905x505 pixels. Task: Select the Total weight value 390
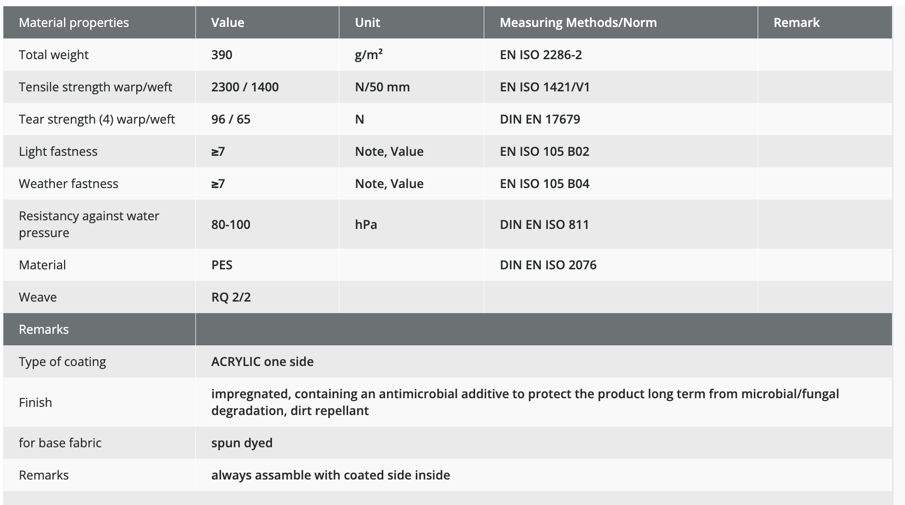point(222,55)
